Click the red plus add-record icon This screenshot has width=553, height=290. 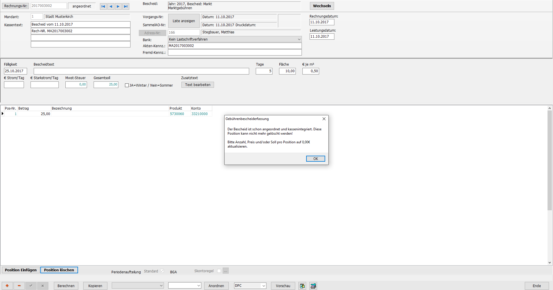pos(7,286)
